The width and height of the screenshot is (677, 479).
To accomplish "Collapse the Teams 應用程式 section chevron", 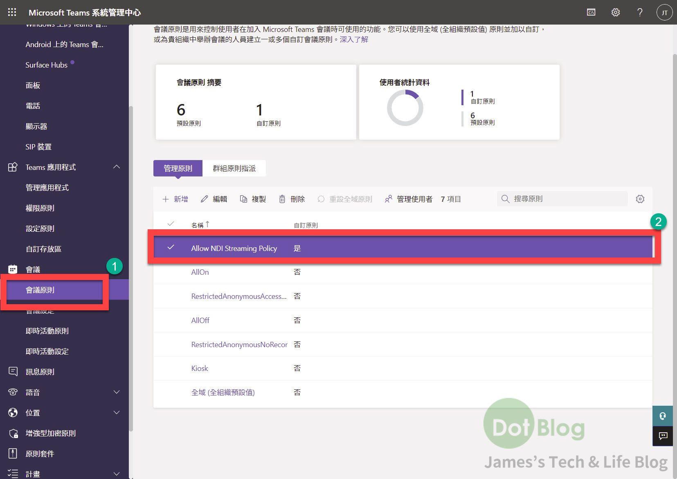I will click(x=117, y=167).
